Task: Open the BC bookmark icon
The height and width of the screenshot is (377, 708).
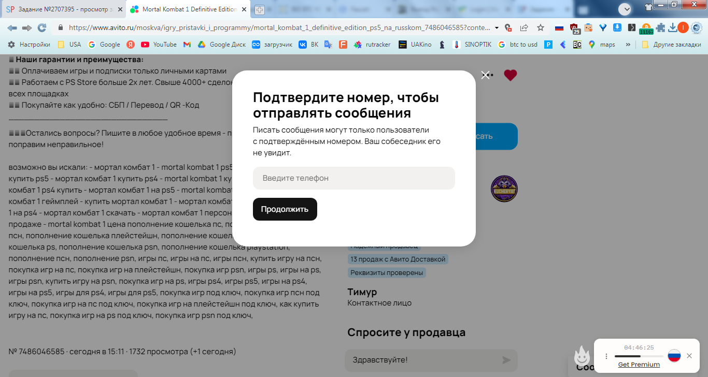Action: pos(577,45)
